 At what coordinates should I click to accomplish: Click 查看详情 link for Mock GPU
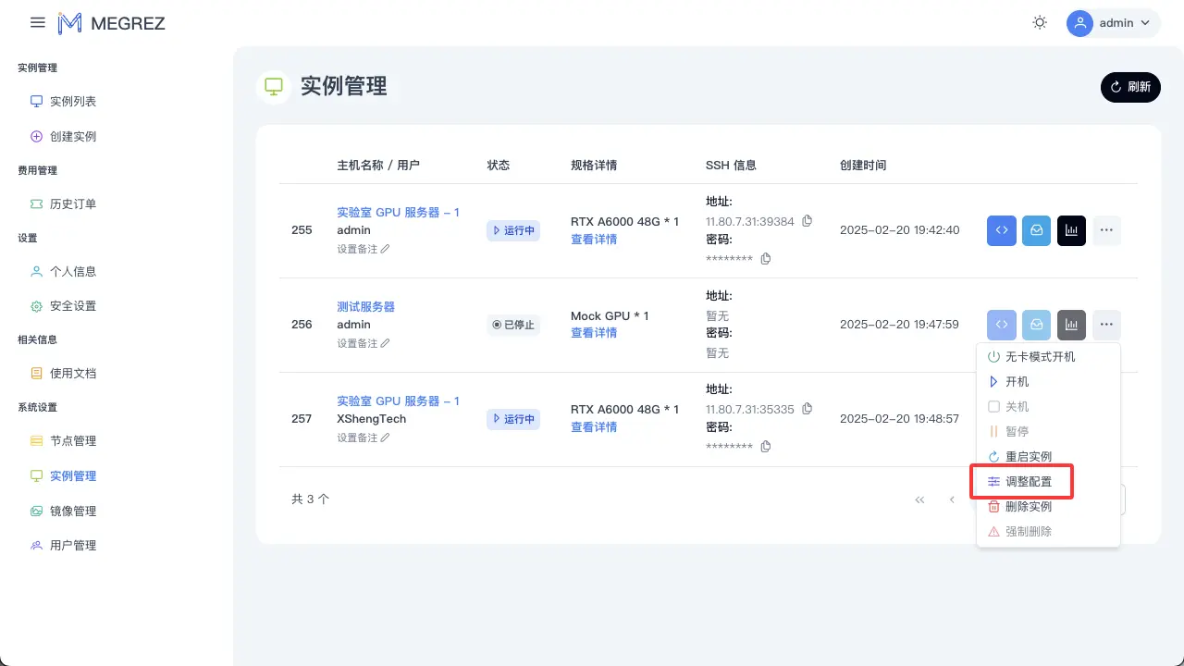coord(594,333)
